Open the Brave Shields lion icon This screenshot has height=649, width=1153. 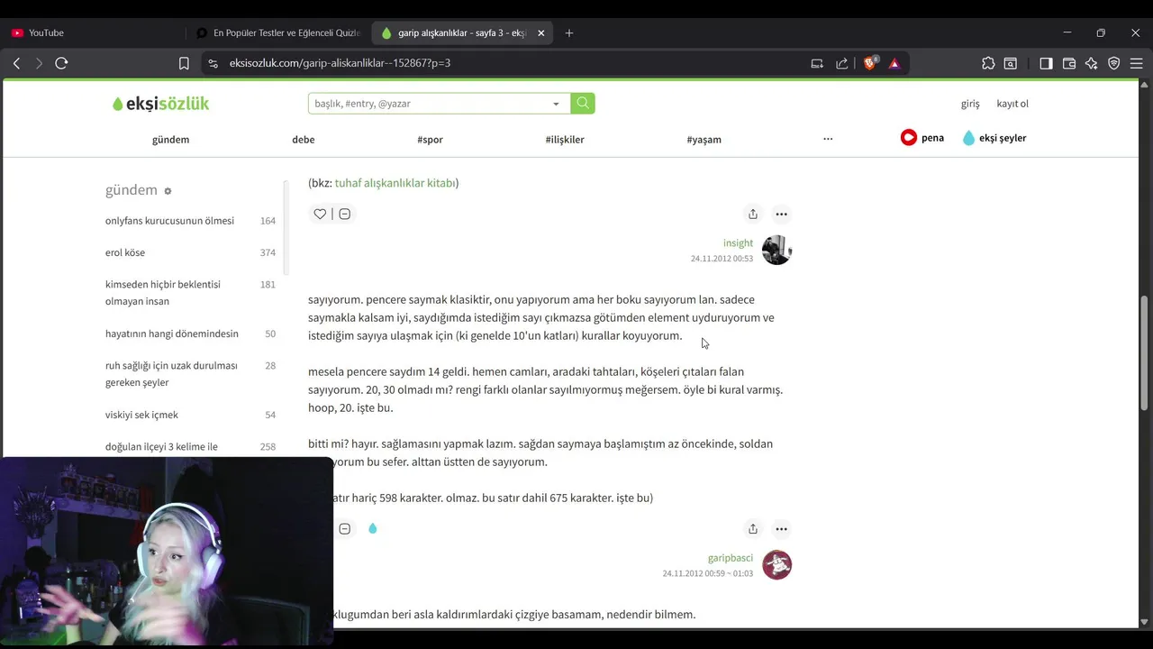[870, 63]
